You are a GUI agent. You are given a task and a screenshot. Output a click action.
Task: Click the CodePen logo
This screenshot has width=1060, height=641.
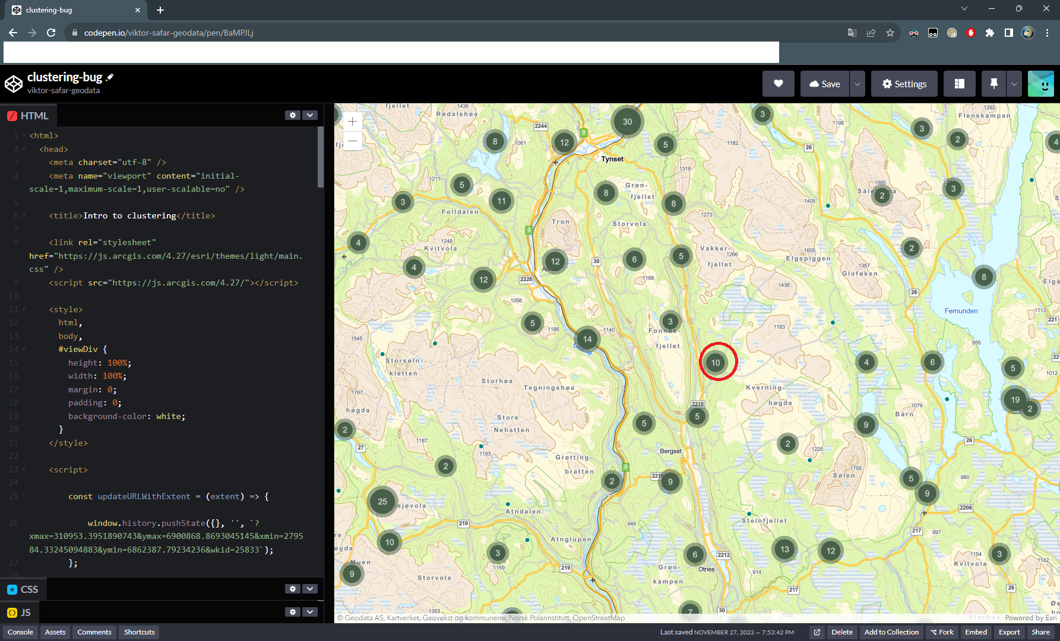click(x=12, y=83)
